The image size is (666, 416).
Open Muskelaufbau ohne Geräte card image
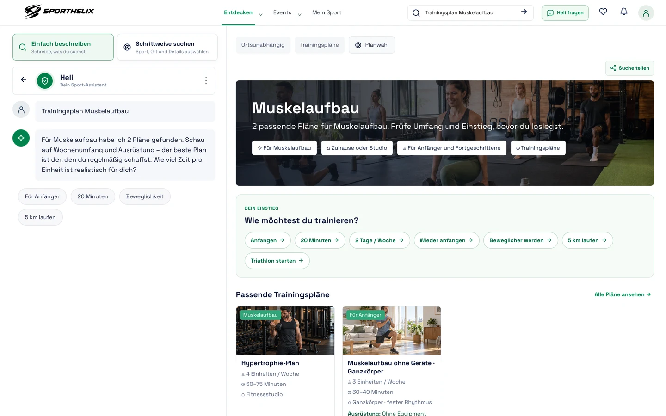(392, 331)
